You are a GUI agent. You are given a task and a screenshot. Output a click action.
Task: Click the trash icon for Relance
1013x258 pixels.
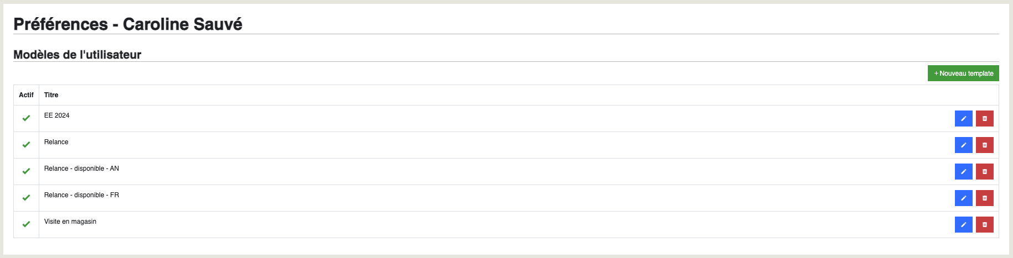[x=984, y=145]
